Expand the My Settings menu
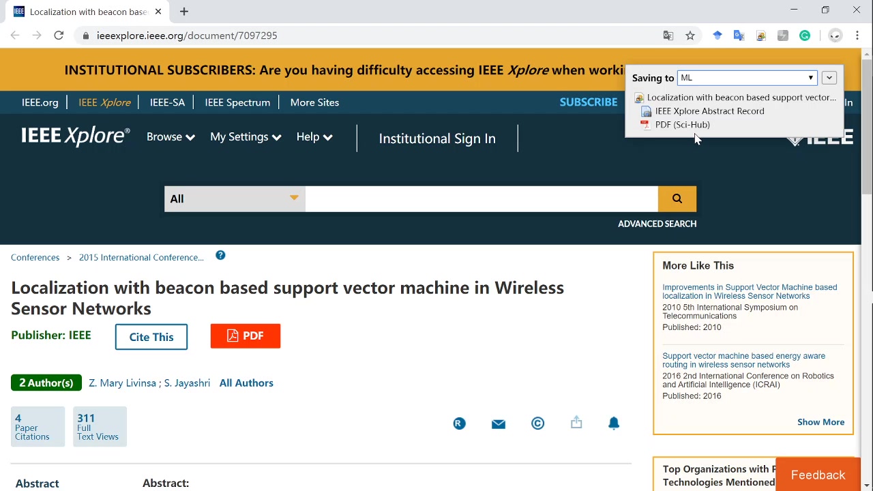This screenshot has width=873, height=491. pyautogui.click(x=246, y=137)
